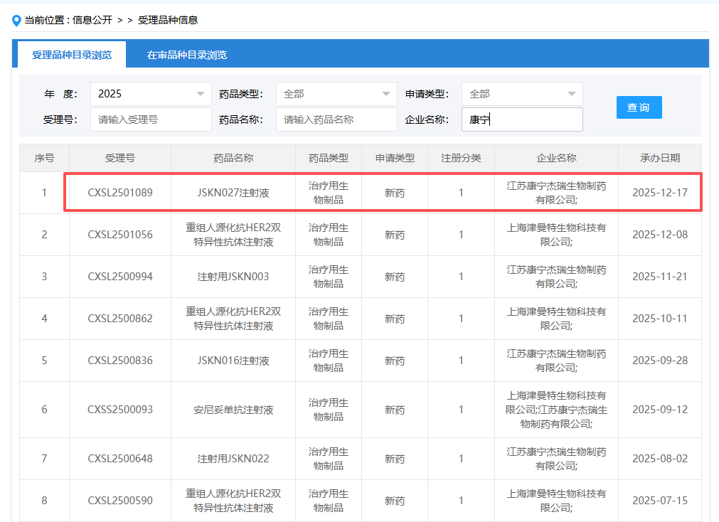Image resolution: width=719 pixels, height=522 pixels.
Task: Click acceptance number CXSL2500648
Action: [120, 459]
